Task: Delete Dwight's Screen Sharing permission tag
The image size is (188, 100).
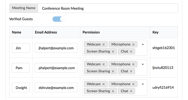Action: (113, 91)
